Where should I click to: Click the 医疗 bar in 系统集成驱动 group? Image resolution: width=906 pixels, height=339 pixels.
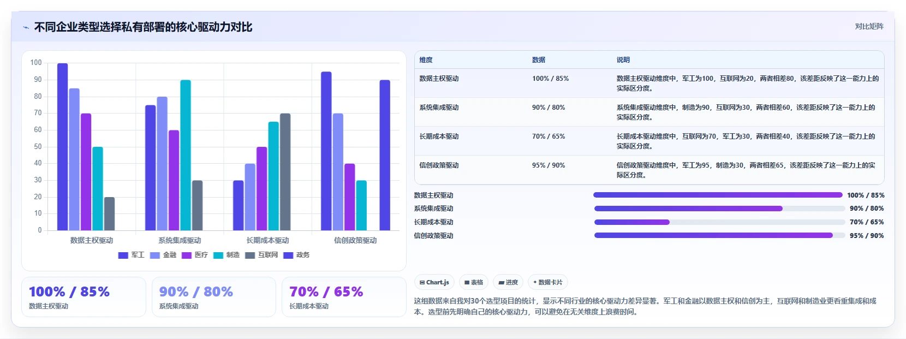point(174,180)
